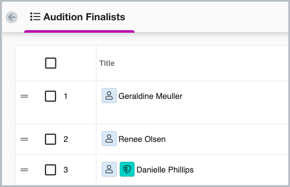
Task: Click the list icon beside Audition Finalists
Action: [35, 17]
